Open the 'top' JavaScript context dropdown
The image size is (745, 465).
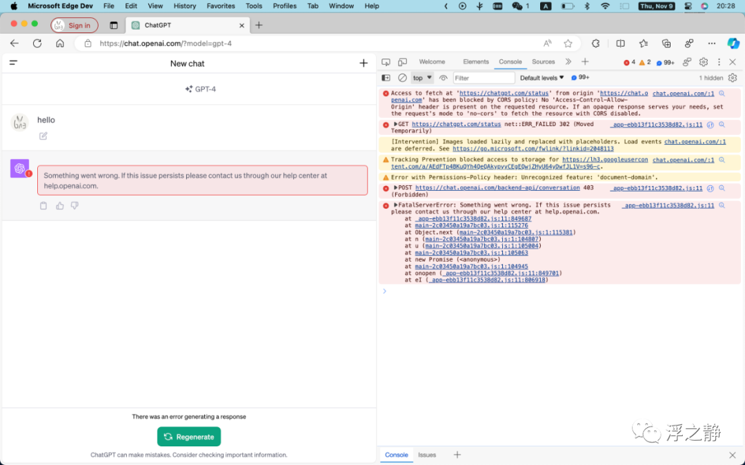click(422, 78)
